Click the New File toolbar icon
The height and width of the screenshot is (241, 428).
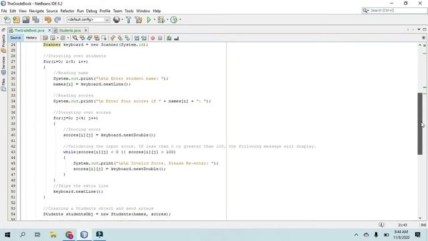[x=7, y=19]
